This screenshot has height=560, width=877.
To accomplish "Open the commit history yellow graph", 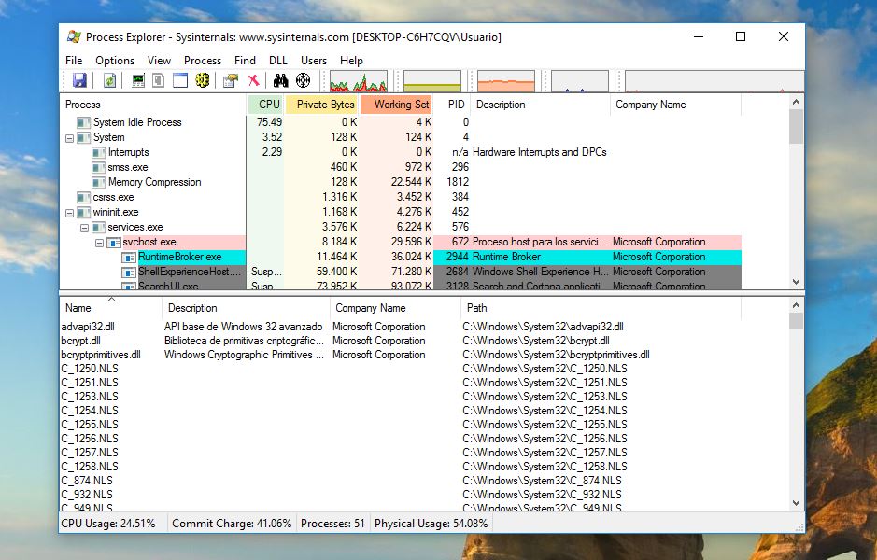I will (x=432, y=81).
